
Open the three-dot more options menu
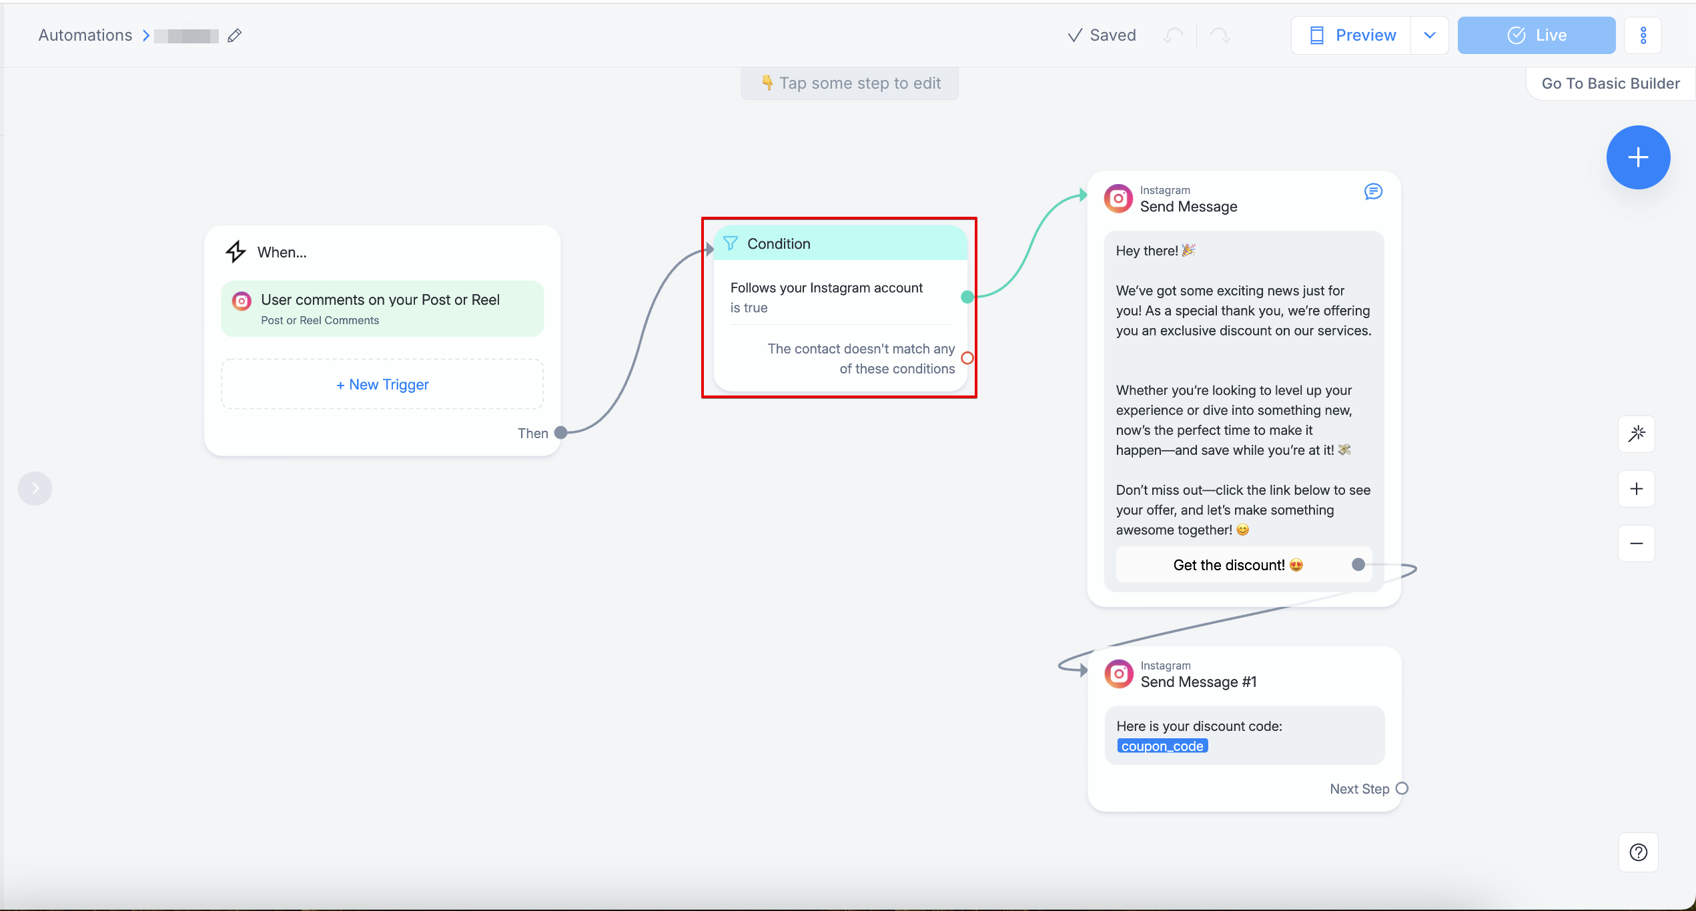(1643, 35)
